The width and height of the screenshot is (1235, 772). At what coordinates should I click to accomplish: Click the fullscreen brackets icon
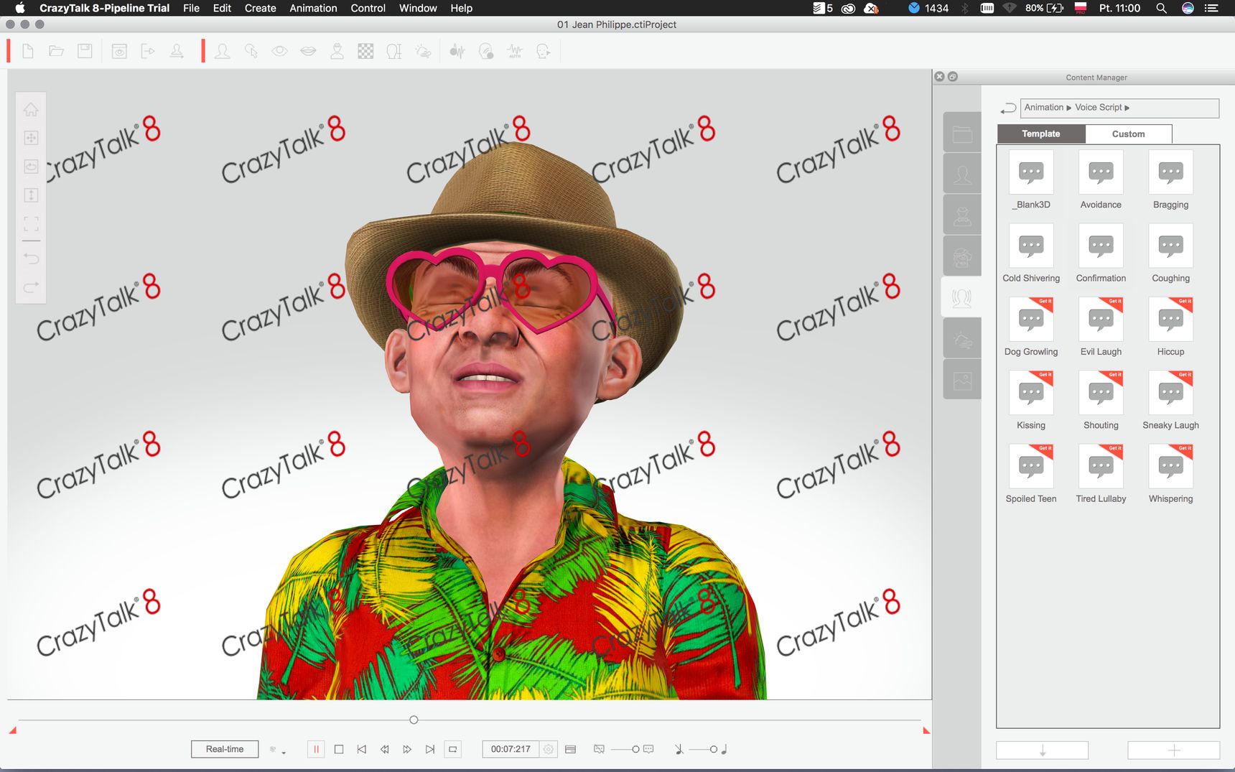(x=31, y=223)
